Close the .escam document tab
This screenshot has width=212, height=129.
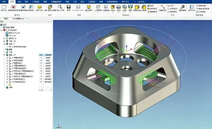[27, 19]
